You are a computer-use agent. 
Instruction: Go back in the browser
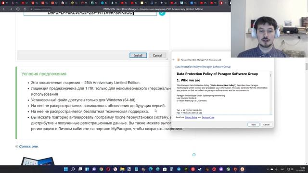4,9
